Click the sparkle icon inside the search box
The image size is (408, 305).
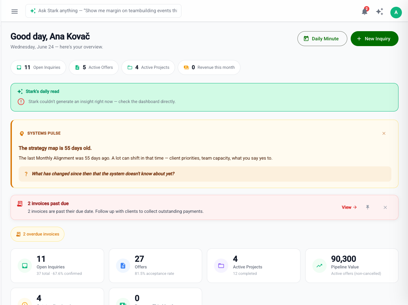33,11
